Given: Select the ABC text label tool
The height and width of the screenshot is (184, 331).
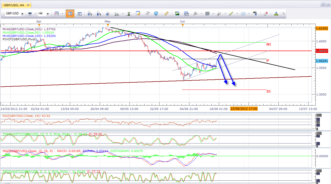Looking at the screenshot, I should coord(255,13).
